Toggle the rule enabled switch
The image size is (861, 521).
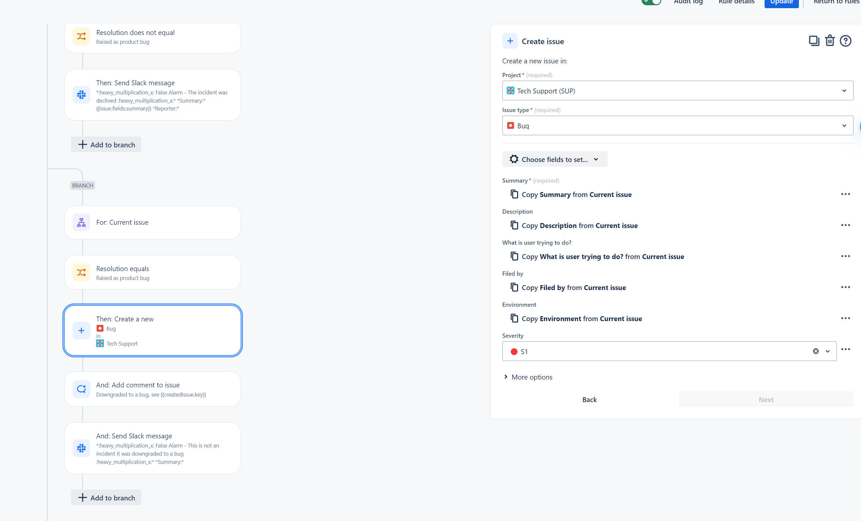[651, 2]
